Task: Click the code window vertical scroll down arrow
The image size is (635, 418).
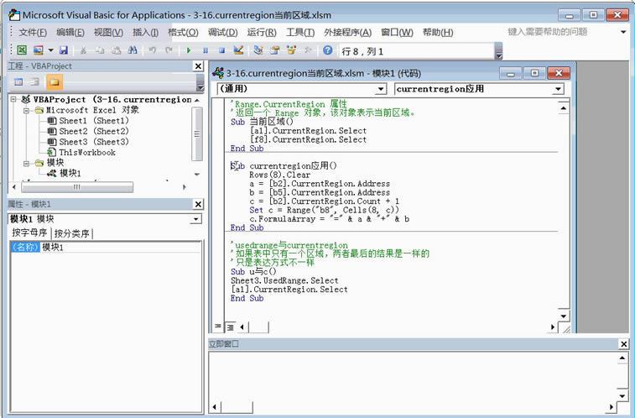Action: (x=564, y=316)
